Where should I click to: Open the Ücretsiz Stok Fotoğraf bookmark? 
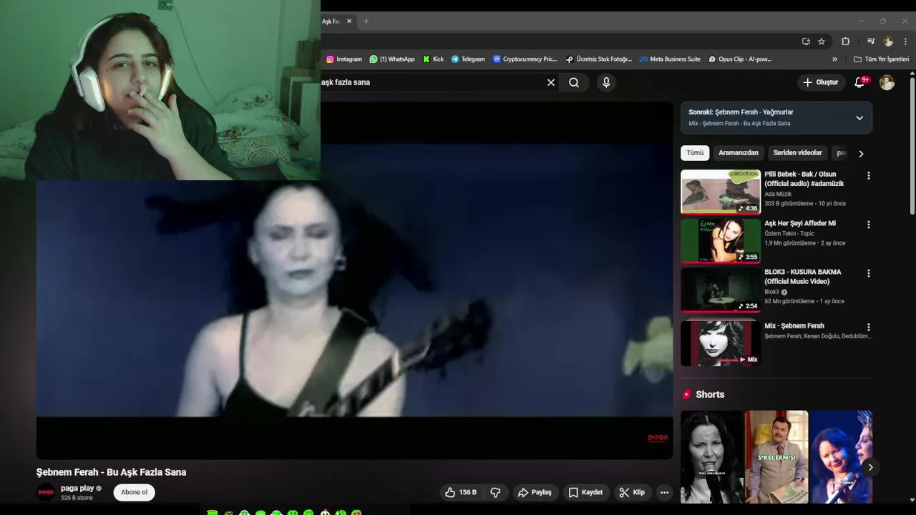click(599, 59)
